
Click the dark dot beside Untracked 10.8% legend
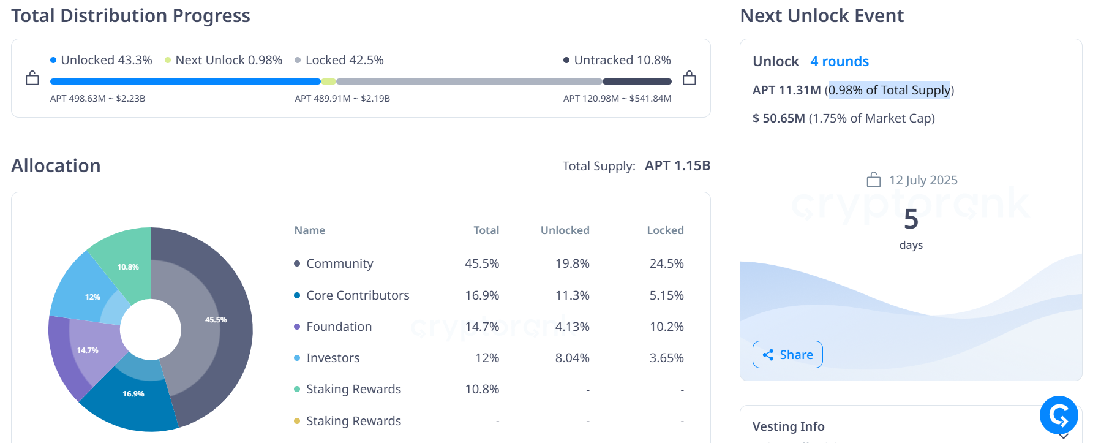[566, 60]
